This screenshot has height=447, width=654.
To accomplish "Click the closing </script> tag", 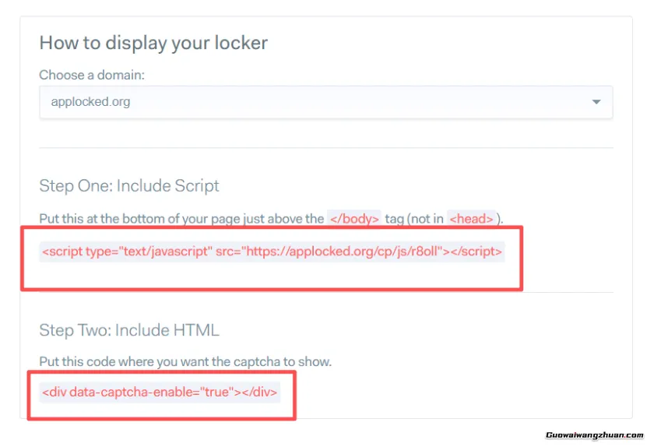I will tap(476, 252).
